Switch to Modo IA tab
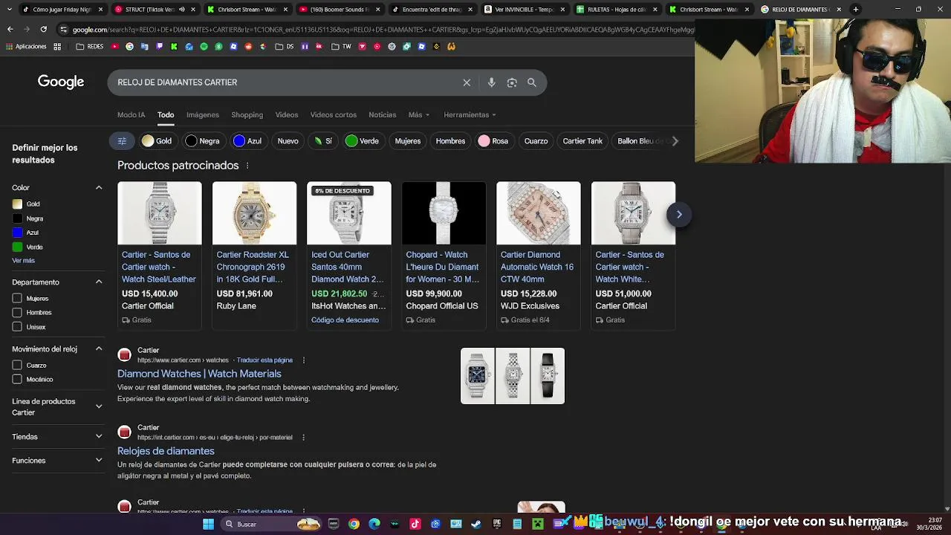 pos(131,115)
